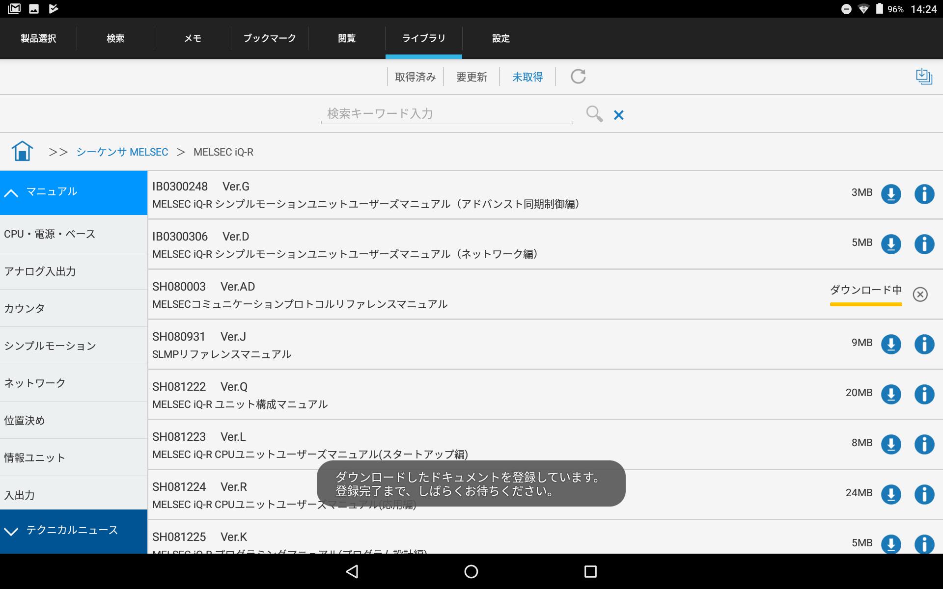
Task: Select シンプルモーション category
Action: click(74, 346)
